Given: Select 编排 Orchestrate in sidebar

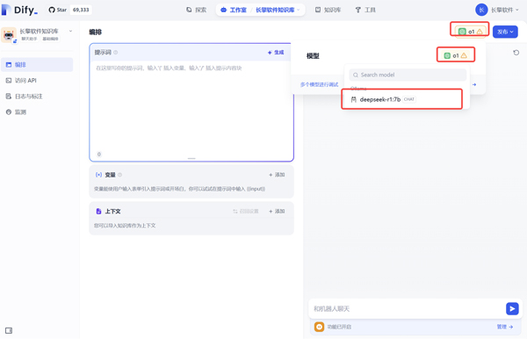Looking at the screenshot, I should click(x=37, y=64).
